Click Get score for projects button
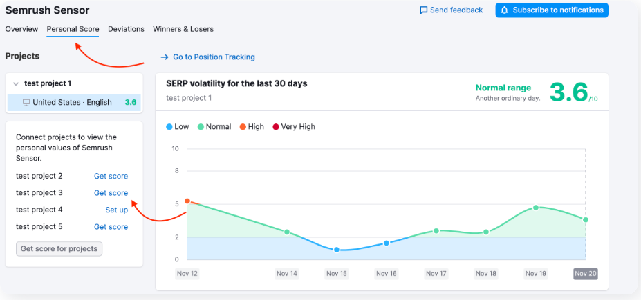 (59, 249)
